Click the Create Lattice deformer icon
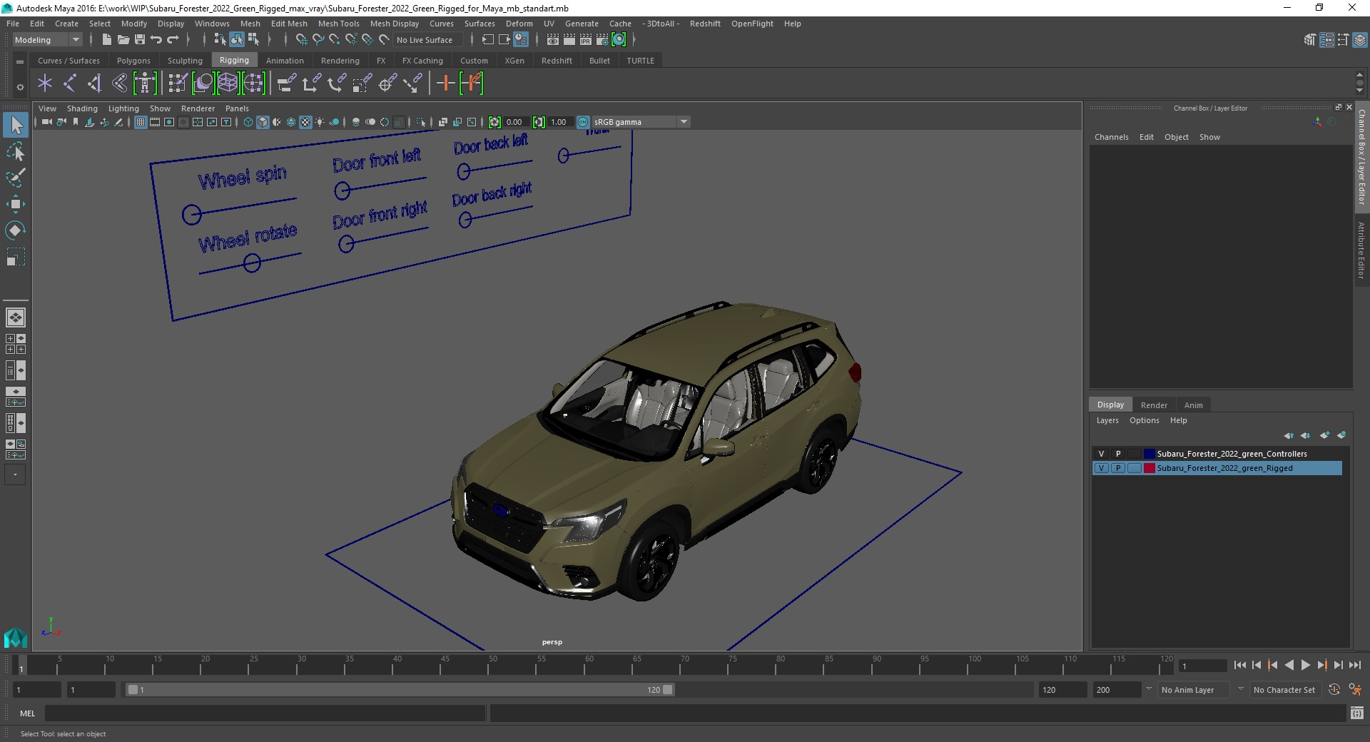The height and width of the screenshot is (742, 1370). 228,83
